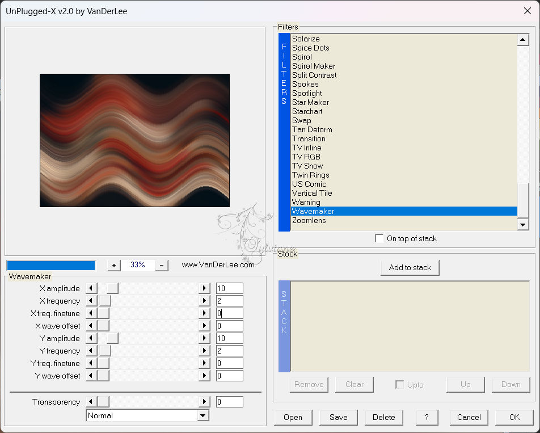This screenshot has width=540, height=433.
Task: Decrease X freq. finetune with left arrow
Action: tap(91, 313)
